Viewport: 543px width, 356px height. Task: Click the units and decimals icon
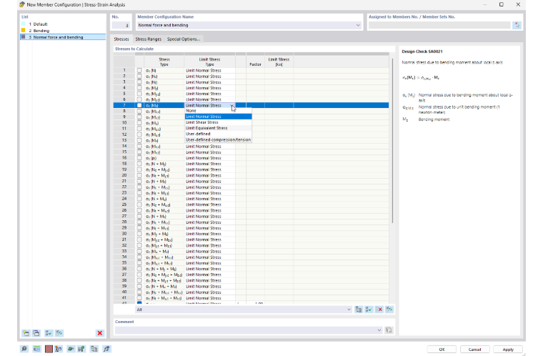click(x=36, y=349)
